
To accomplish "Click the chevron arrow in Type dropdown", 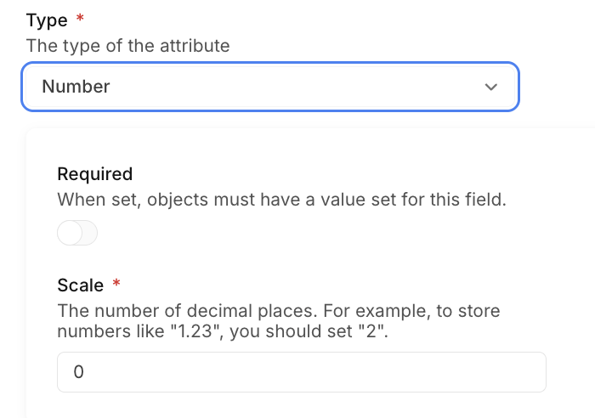I will 490,87.
